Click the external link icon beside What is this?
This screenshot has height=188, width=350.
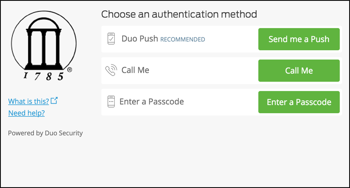tap(54, 101)
